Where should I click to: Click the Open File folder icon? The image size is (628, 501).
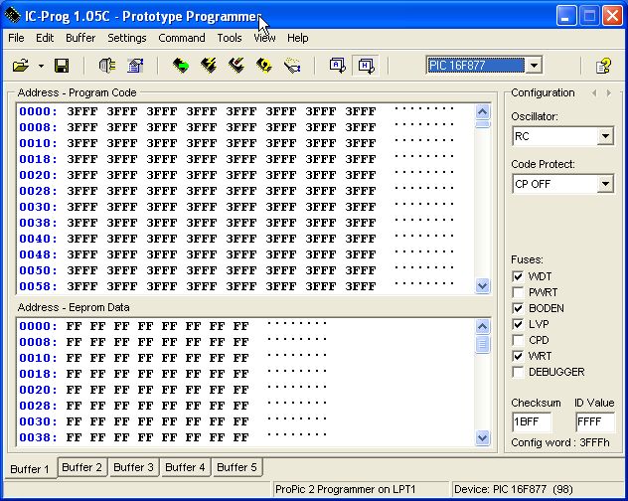coord(20,66)
